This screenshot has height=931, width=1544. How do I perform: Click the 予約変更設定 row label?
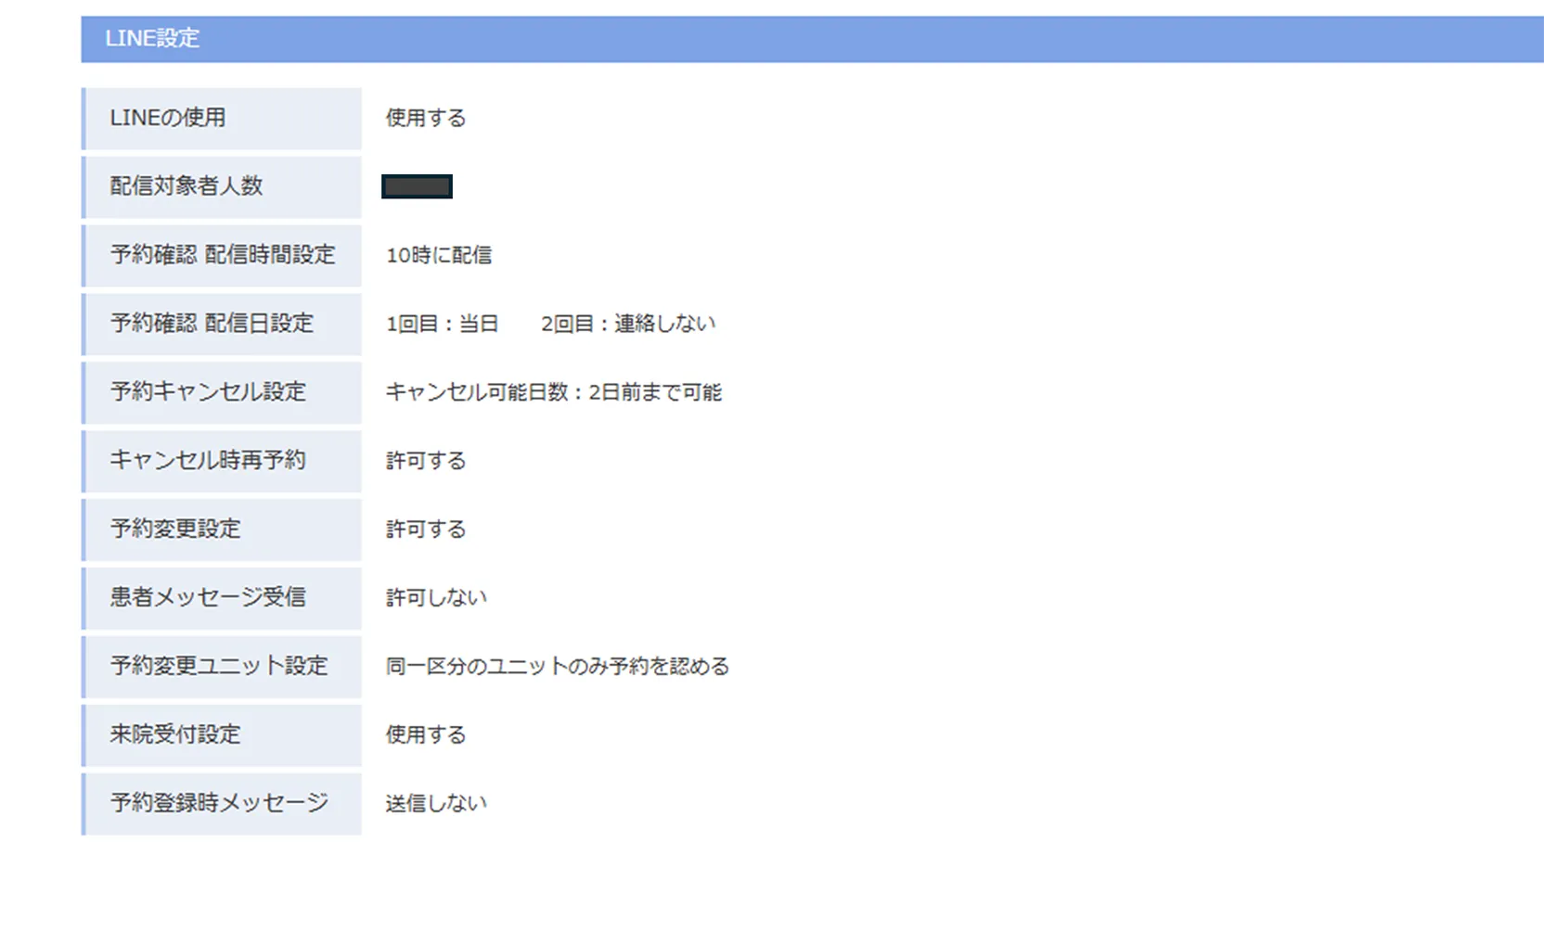175,529
